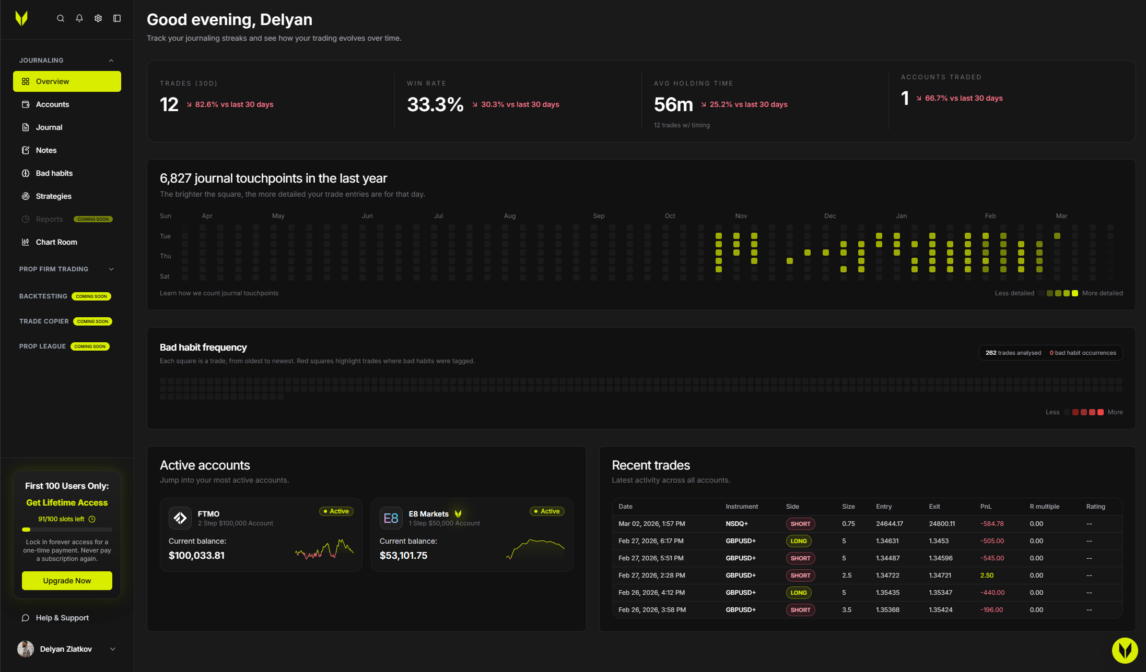Open the search icon in the top bar

tap(61, 18)
